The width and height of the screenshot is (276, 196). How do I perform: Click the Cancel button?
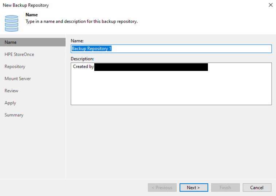(x=257, y=188)
